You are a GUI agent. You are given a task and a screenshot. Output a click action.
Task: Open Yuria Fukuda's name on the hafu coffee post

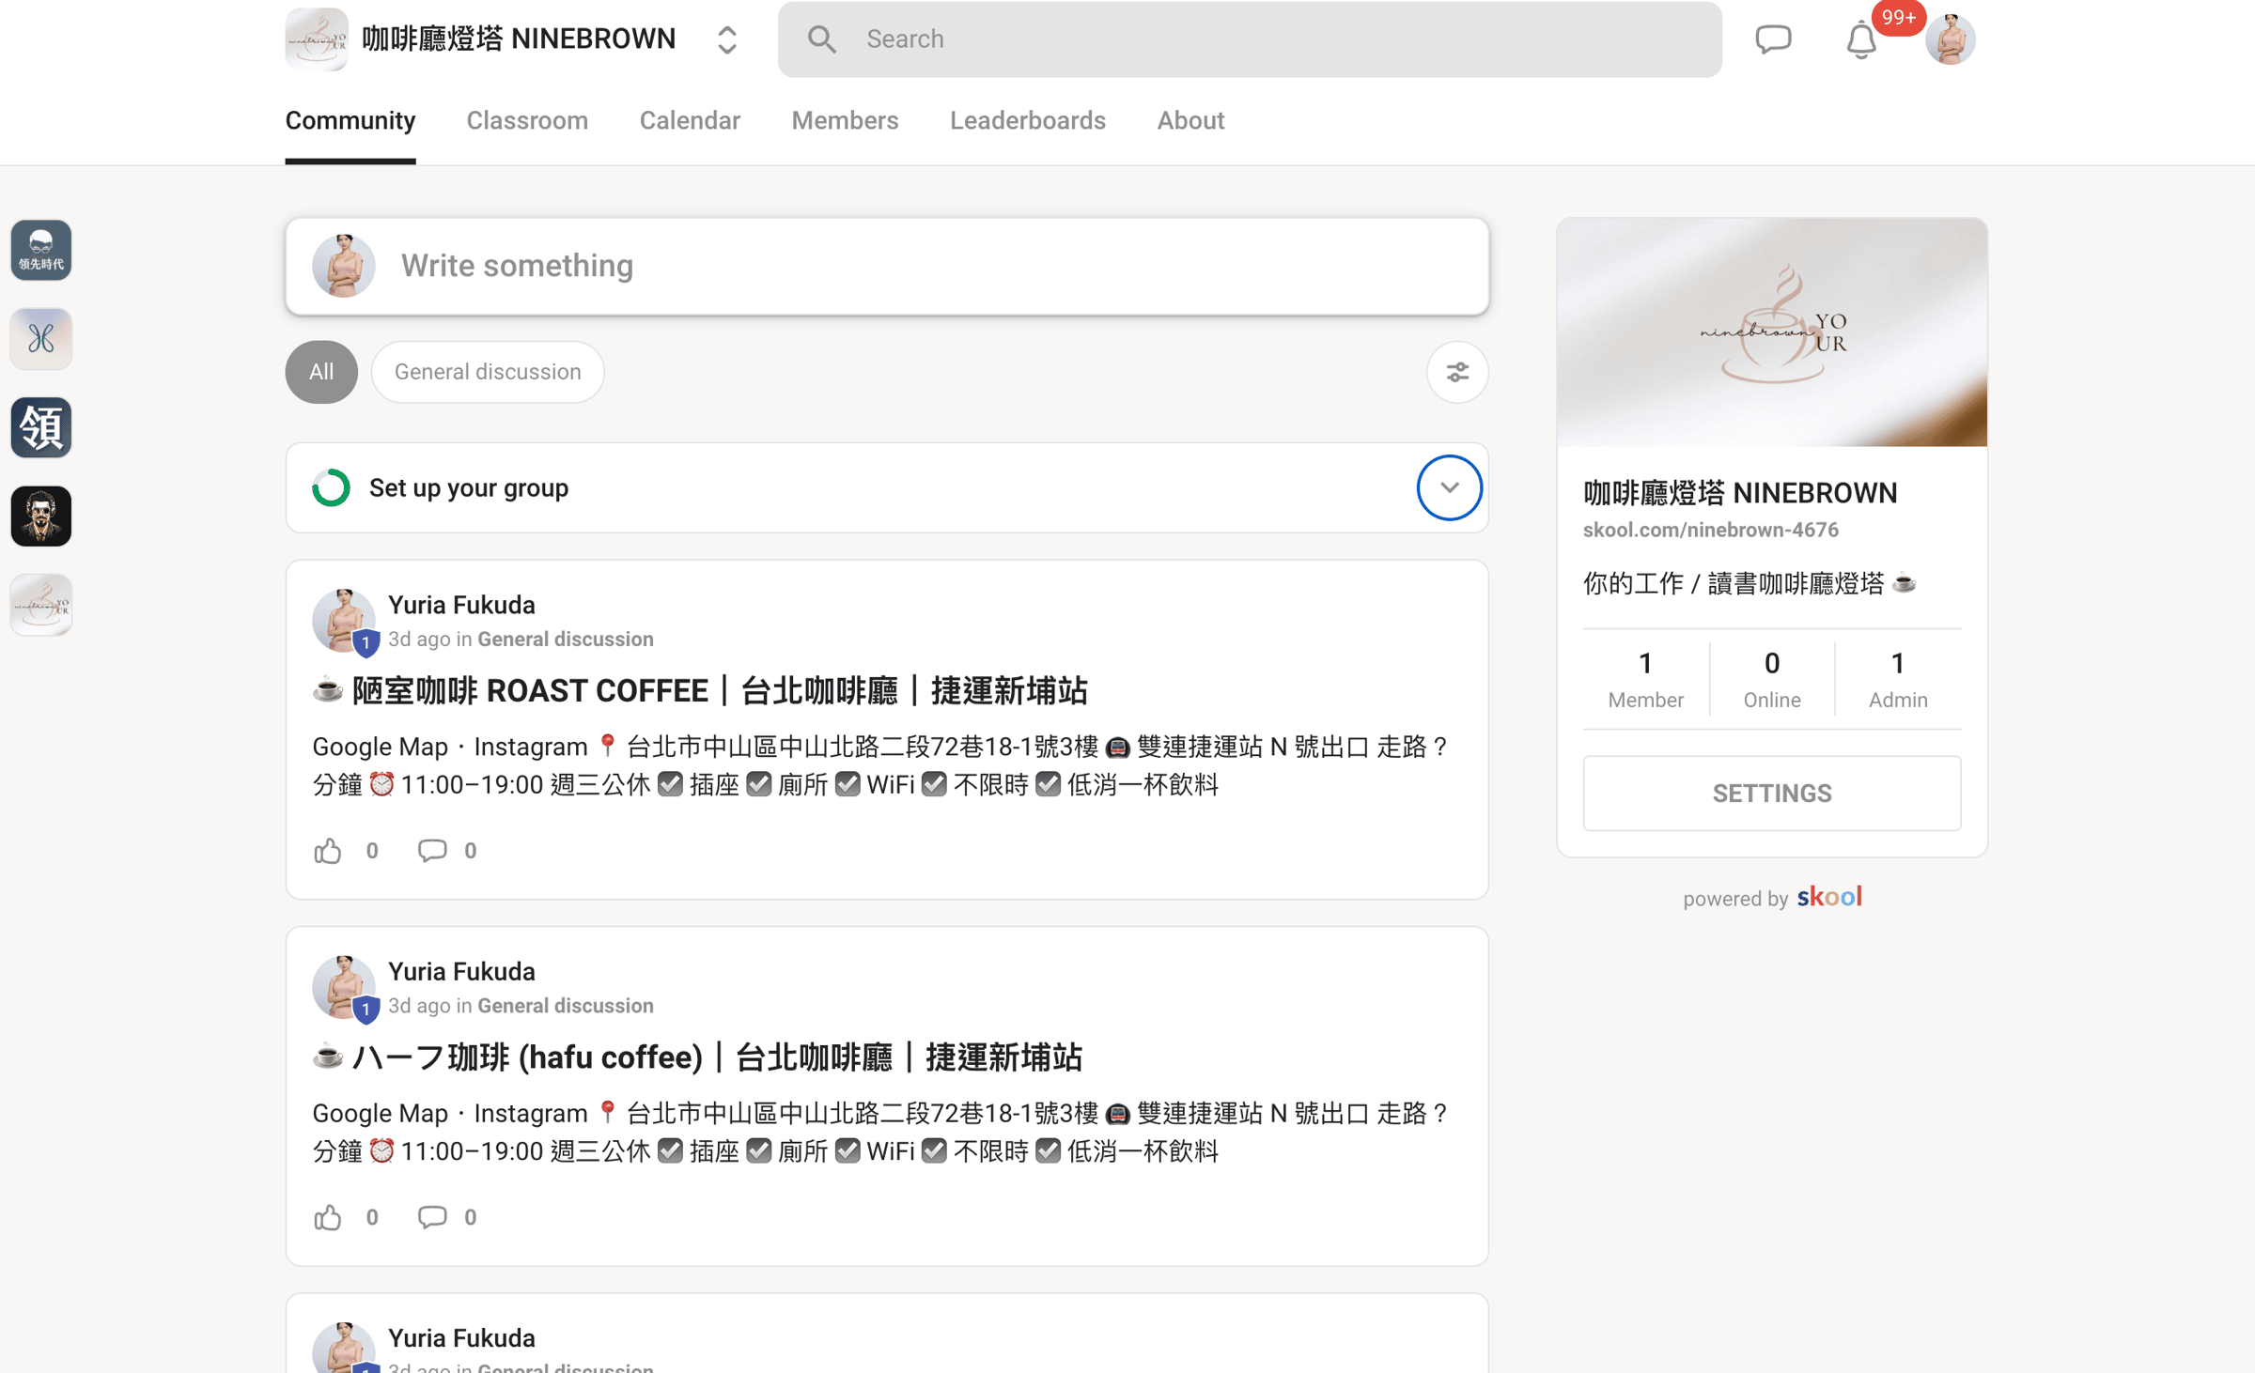[x=461, y=971]
